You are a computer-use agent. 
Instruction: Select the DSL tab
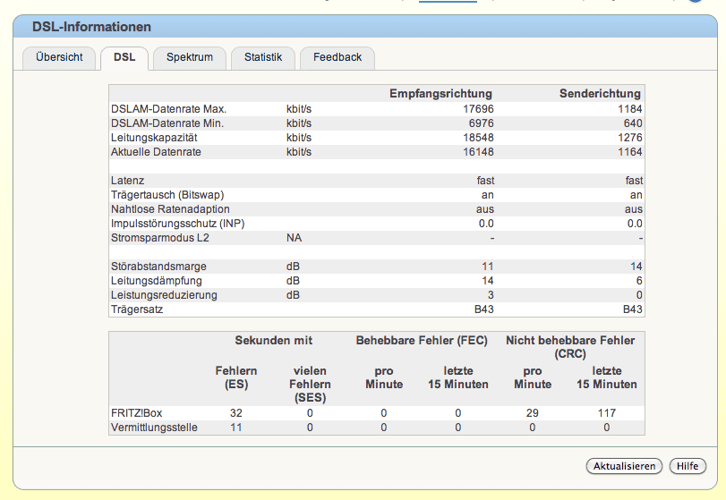(x=124, y=57)
